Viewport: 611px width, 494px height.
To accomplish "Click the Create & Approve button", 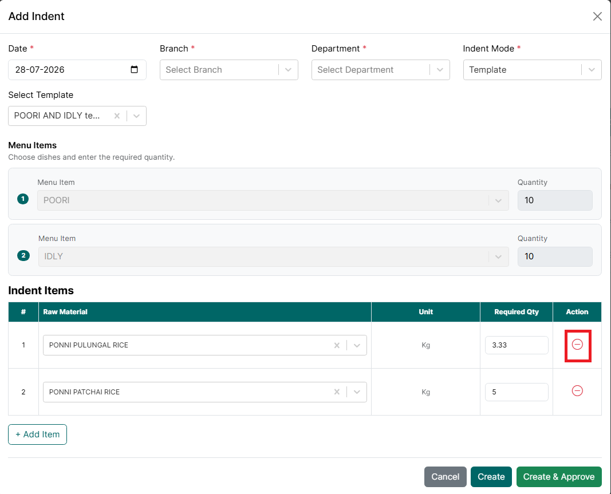I will coord(559,477).
